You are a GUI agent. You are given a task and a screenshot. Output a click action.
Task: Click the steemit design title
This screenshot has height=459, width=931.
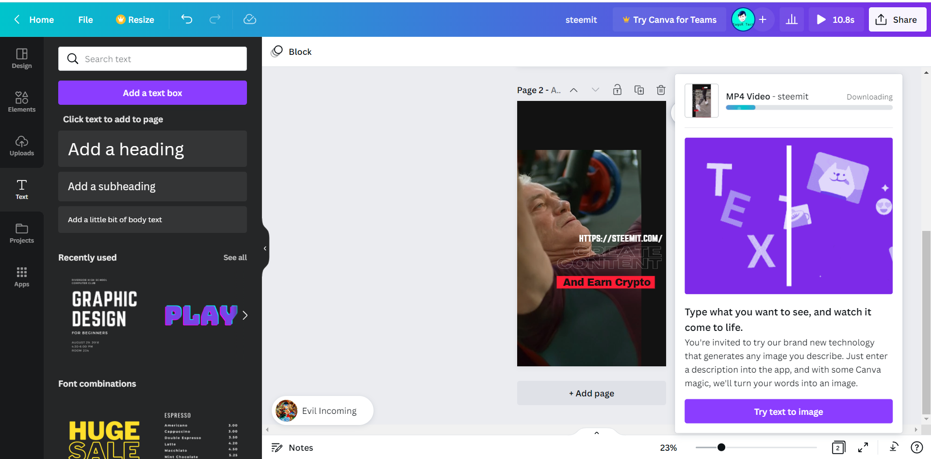[581, 20]
